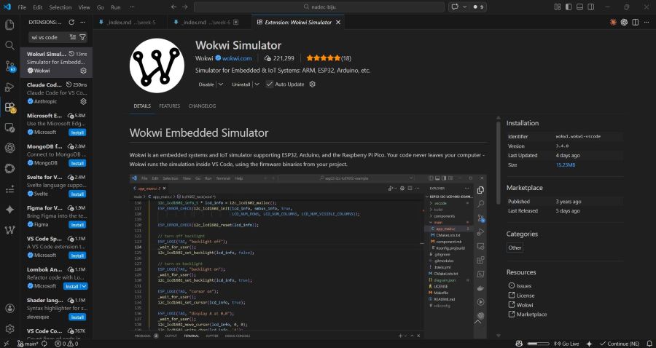This screenshot has height=348, width=656.
Task: Click the Disable button
Action: point(206,84)
